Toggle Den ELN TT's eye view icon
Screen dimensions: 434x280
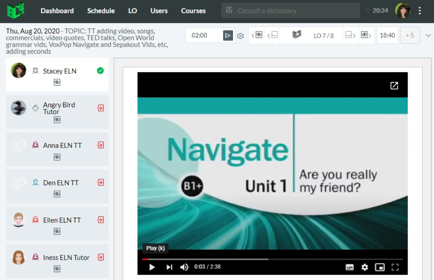(57, 194)
